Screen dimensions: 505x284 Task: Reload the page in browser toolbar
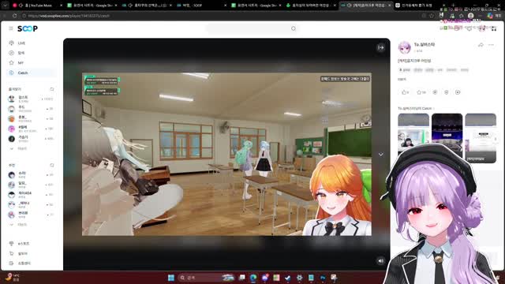click(x=15, y=16)
